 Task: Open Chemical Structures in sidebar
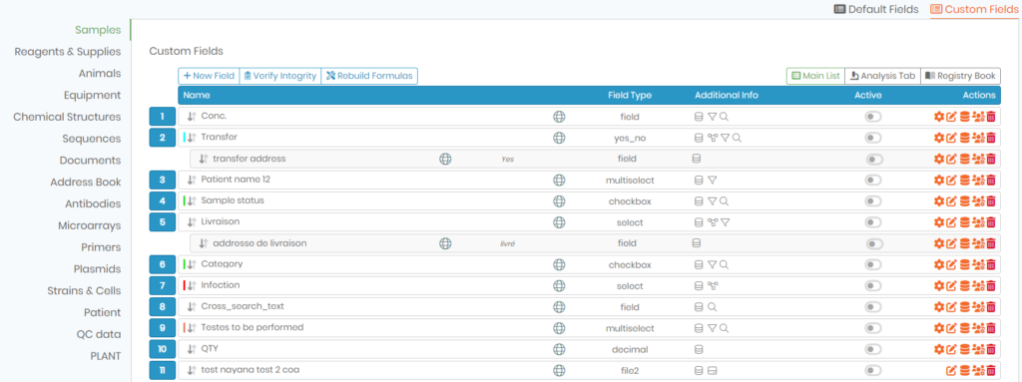67,117
